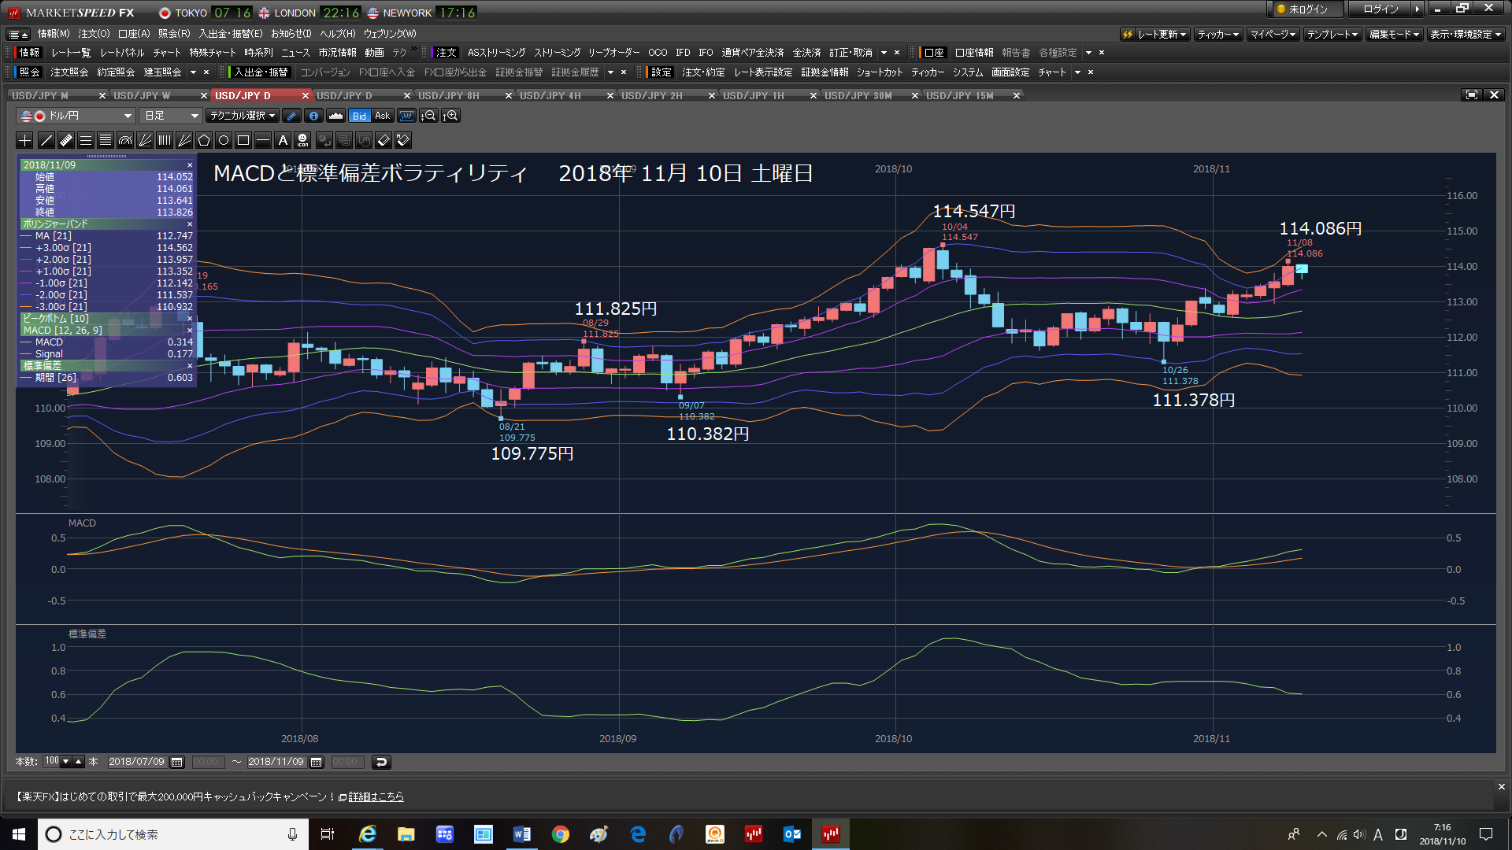Close the 標準偏差 legend section
Viewport: 1512px width, 850px height.
pyautogui.click(x=190, y=366)
